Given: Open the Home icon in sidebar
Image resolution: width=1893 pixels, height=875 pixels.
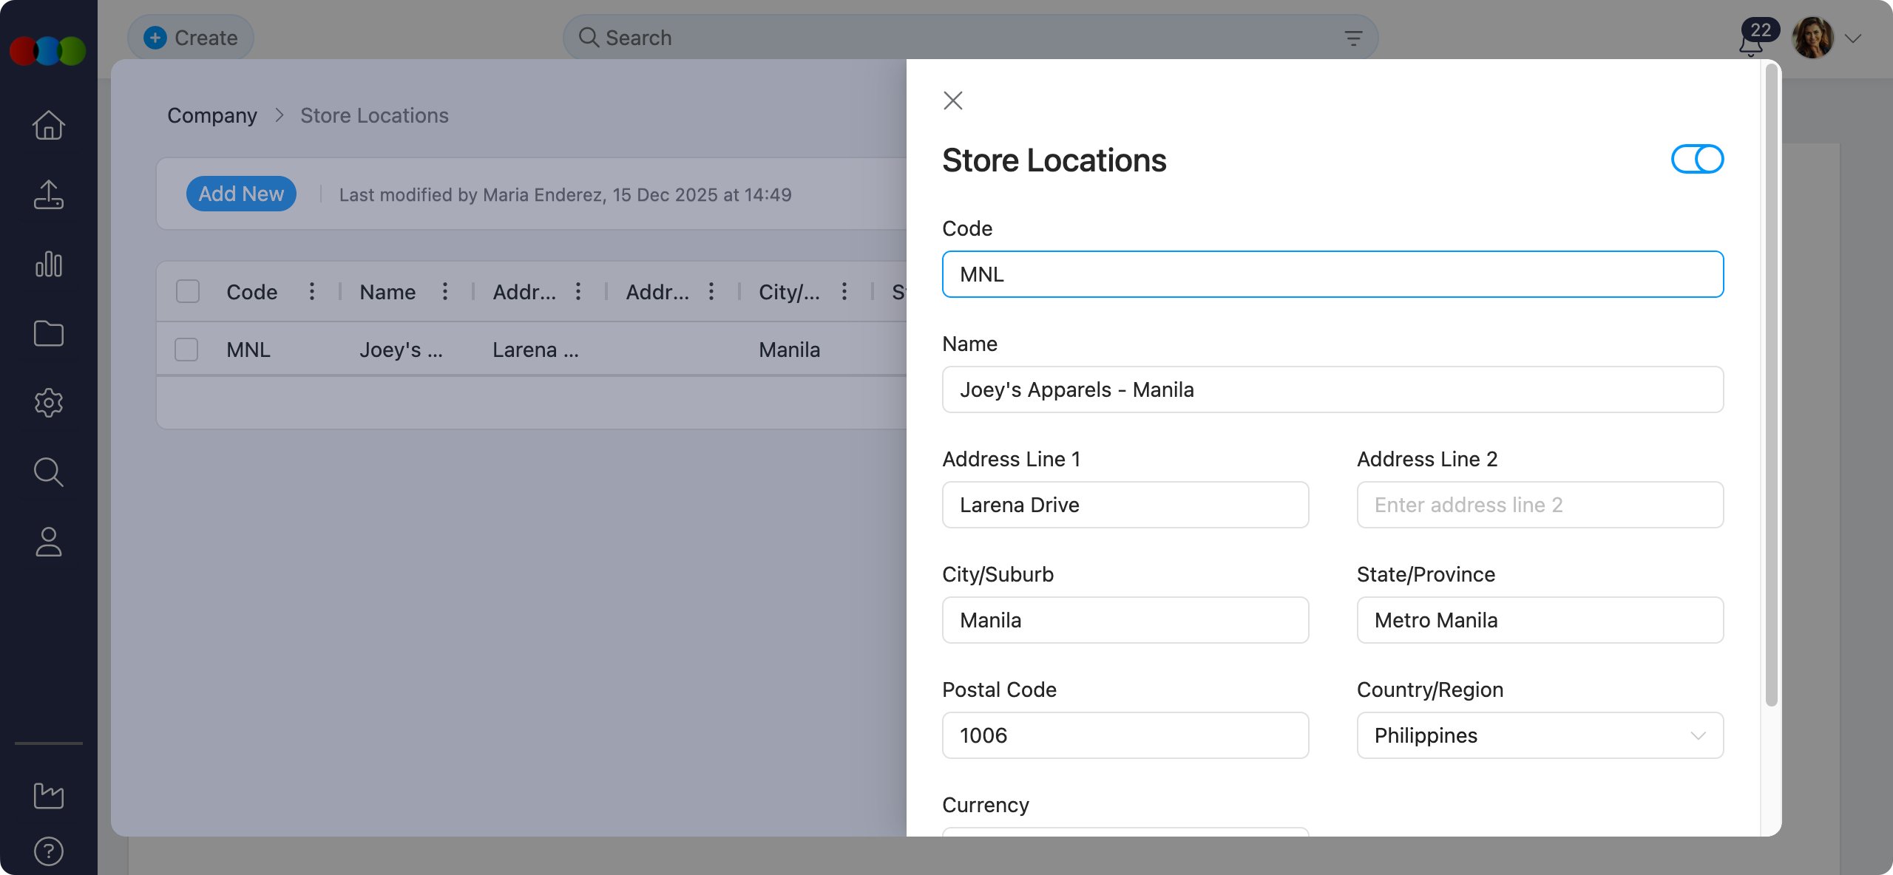Looking at the screenshot, I should click(x=48, y=125).
